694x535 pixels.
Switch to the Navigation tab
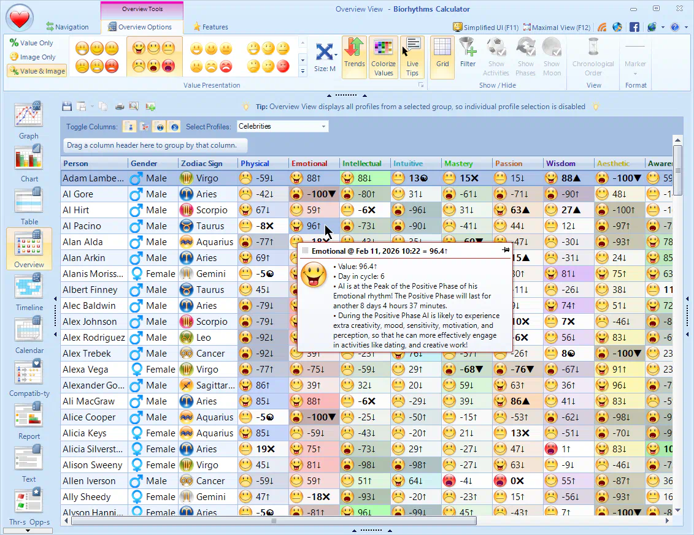(67, 27)
